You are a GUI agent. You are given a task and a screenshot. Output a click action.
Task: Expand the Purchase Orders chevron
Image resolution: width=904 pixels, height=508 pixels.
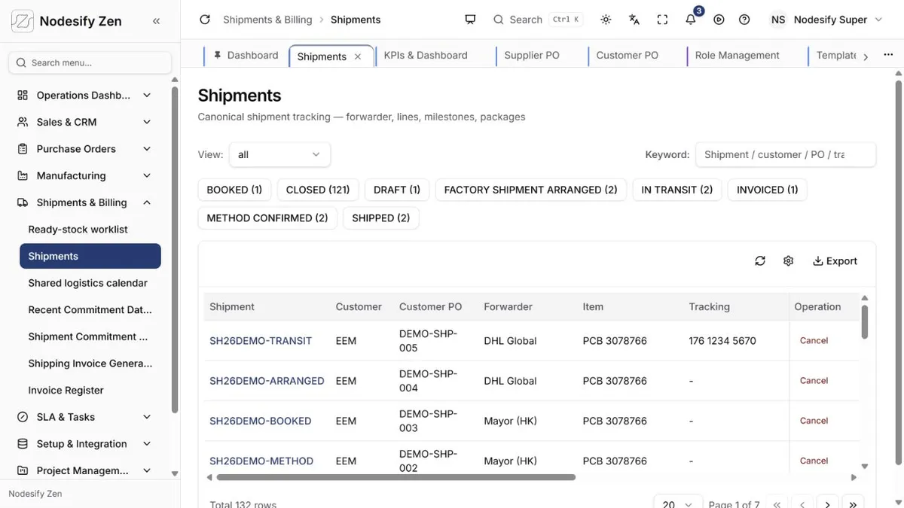[x=147, y=149]
